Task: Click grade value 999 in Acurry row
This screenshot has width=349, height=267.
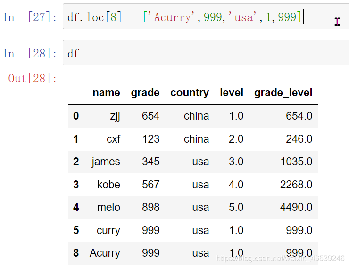Action: [151, 253]
